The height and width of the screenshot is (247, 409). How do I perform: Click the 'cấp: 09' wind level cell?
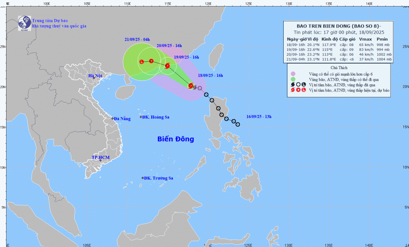347,49
